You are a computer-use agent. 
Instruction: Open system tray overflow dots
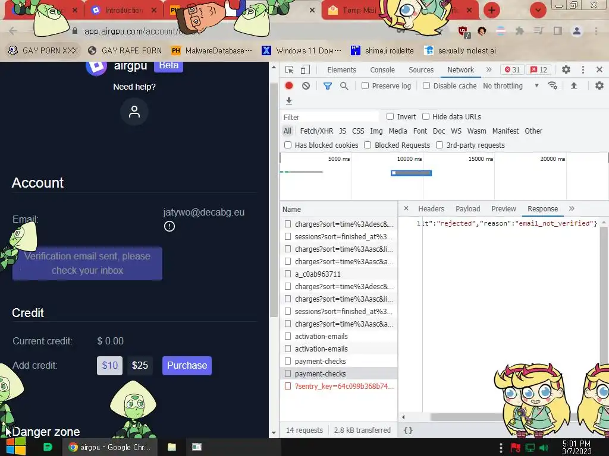(501, 448)
